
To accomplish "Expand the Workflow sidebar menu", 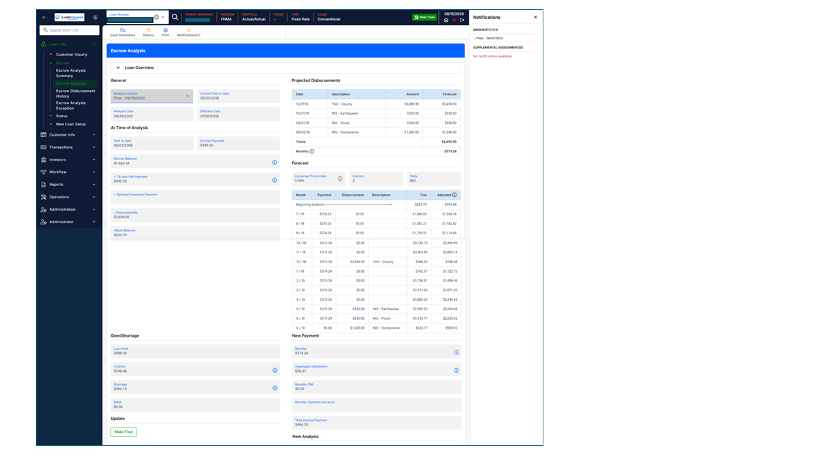I will (95, 172).
